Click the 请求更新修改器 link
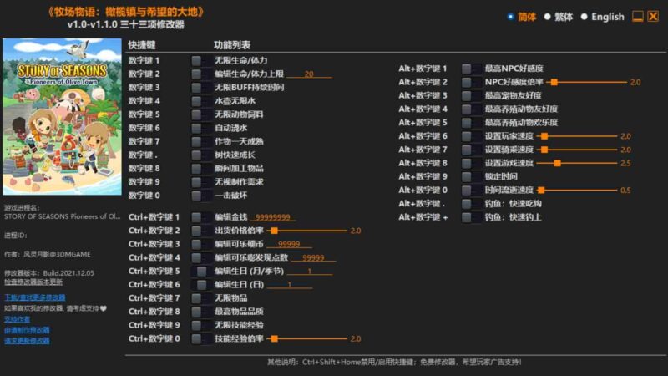The width and height of the screenshot is (668, 376). click(x=27, y=340)
